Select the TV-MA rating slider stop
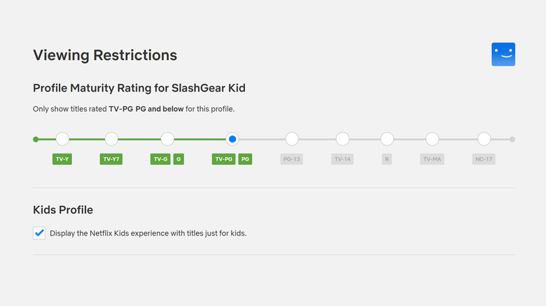Screen dimensions: 546x306 (x=433, y=139)
